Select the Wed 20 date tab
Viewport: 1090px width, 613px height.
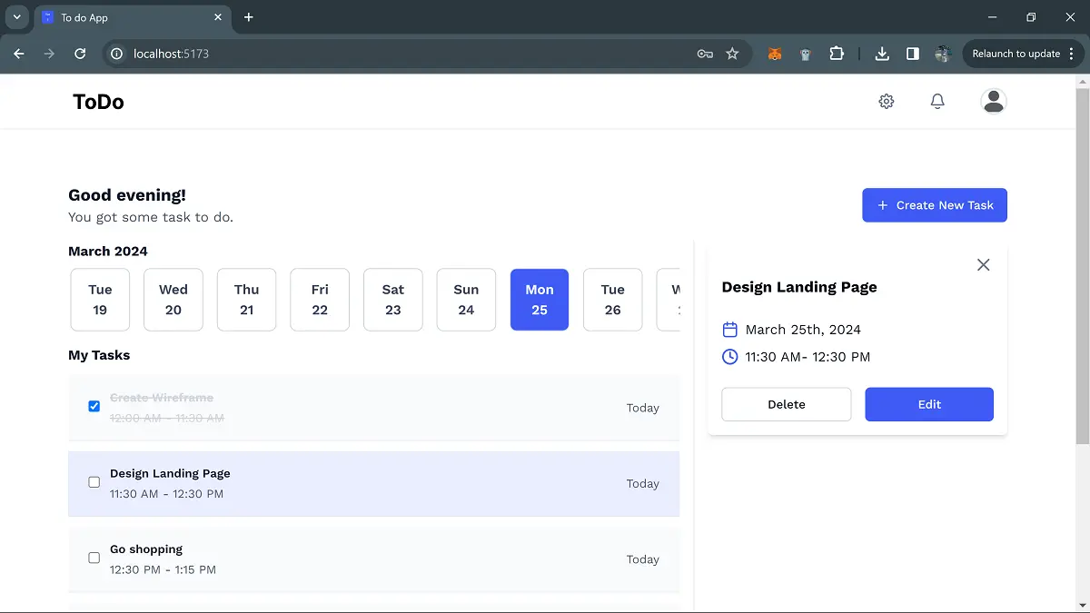tap(173, 300)
